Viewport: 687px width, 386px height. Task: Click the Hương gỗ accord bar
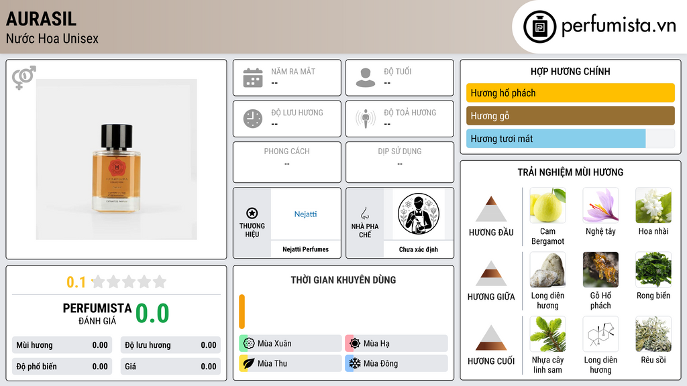[570, 115]
